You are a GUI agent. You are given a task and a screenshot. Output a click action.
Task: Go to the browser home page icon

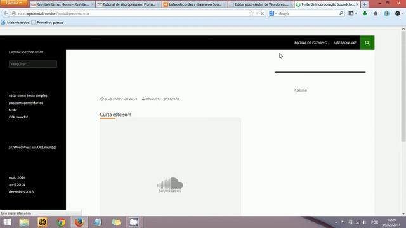[376, 13]
